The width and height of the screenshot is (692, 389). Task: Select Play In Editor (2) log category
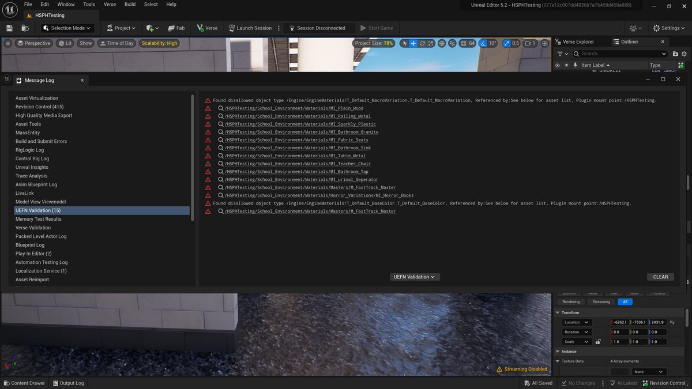pyautogui.click(x=33, y=254)
